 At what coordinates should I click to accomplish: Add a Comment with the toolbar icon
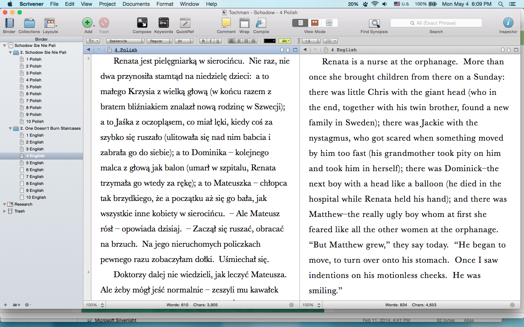pyautogui.click(x=226, y=23)
